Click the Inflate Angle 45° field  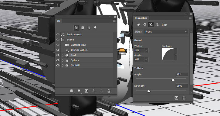coord(182,75)
